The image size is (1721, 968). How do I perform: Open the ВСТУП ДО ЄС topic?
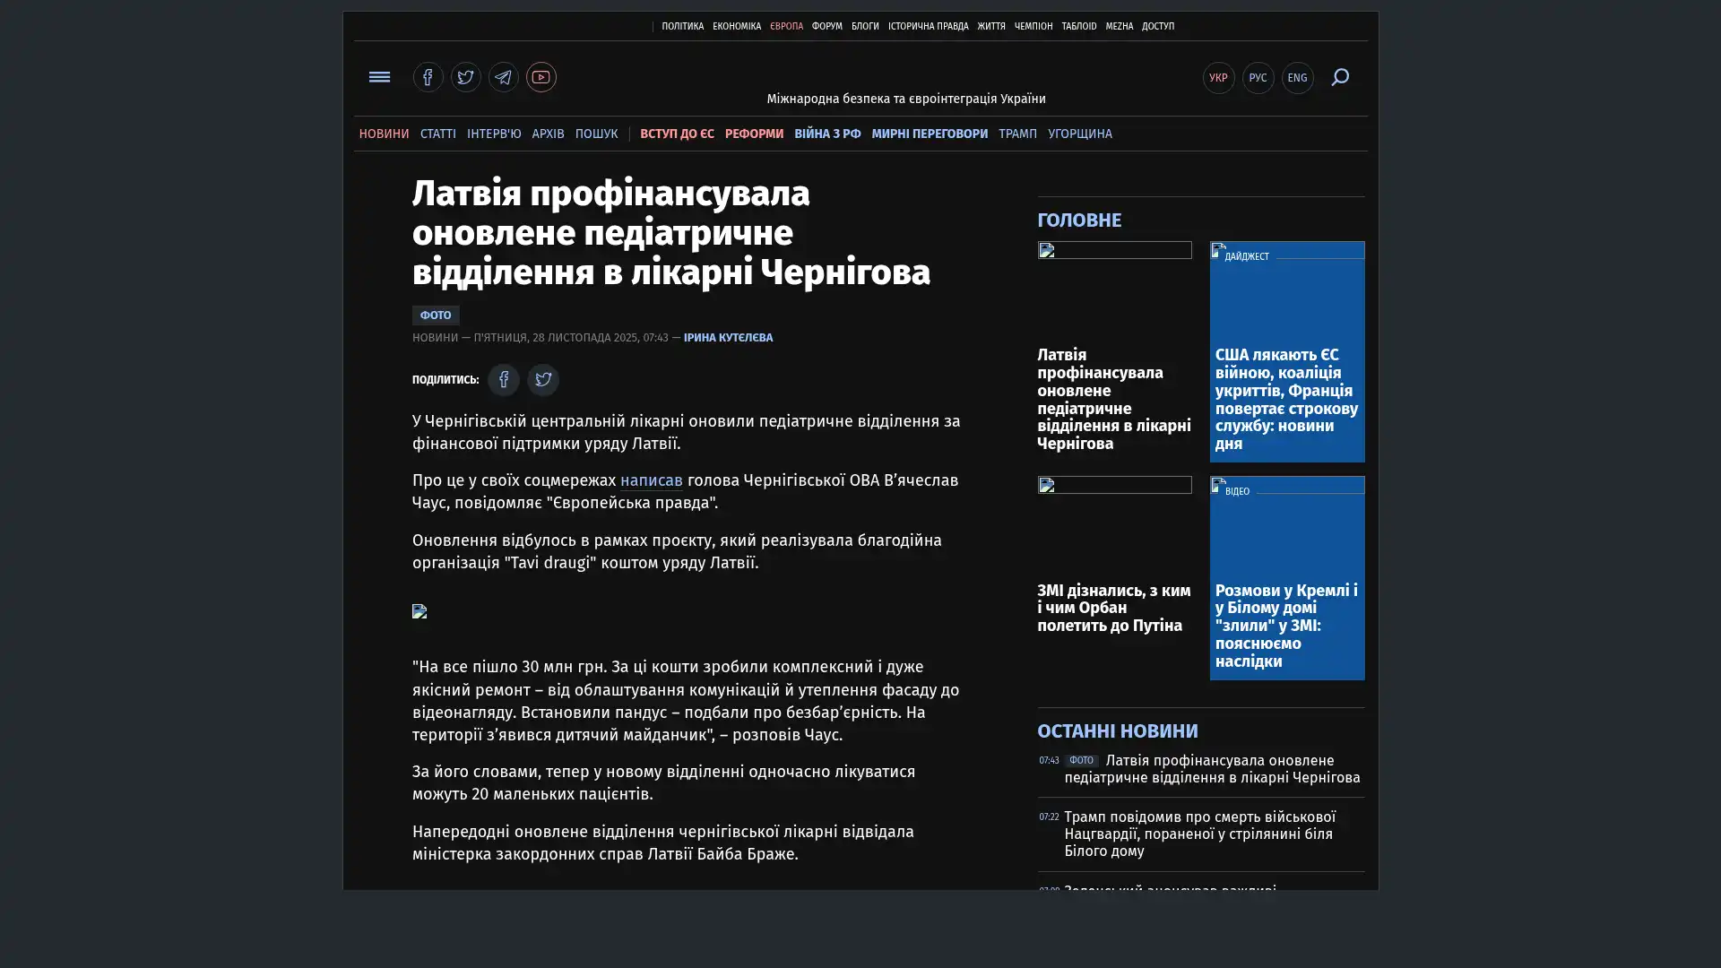pyautogui.click(x=677, y=134)
